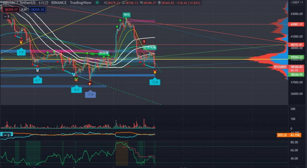The width and height of the screenshot is (307, 168).
Task: Click the 10K volume axis label
Action: 293,119
